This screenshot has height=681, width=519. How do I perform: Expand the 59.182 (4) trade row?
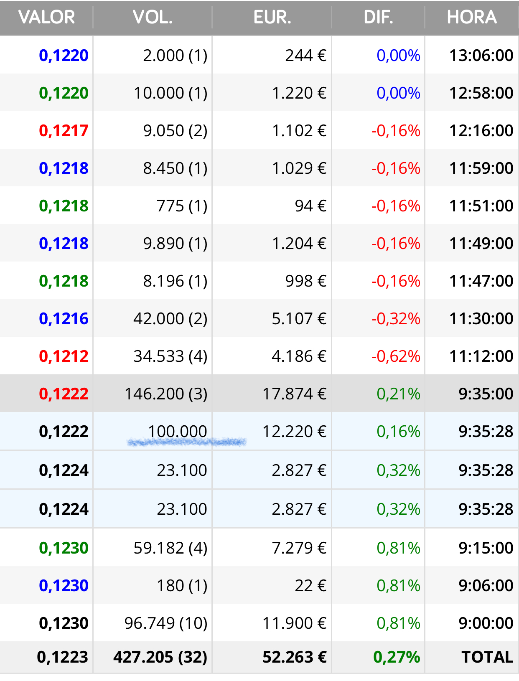point(259,548)
